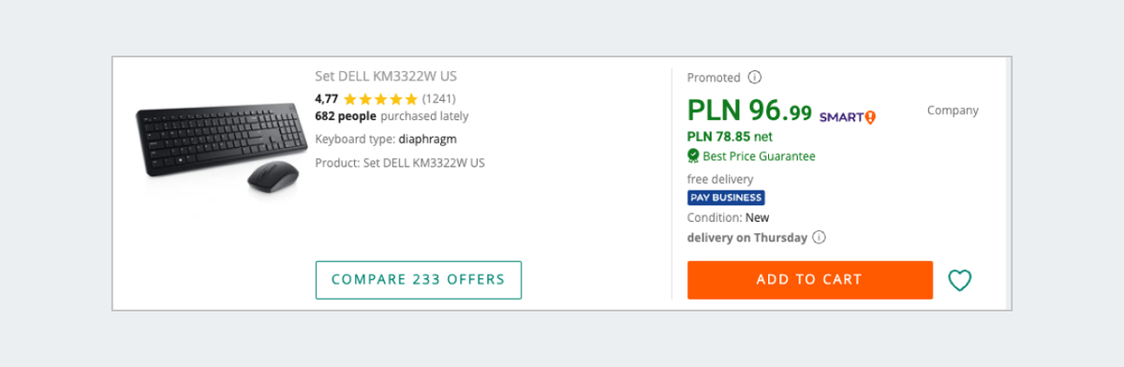Click the PLN 96.99 price
This screenshot has height=367, width=1124.
[749, 110]
